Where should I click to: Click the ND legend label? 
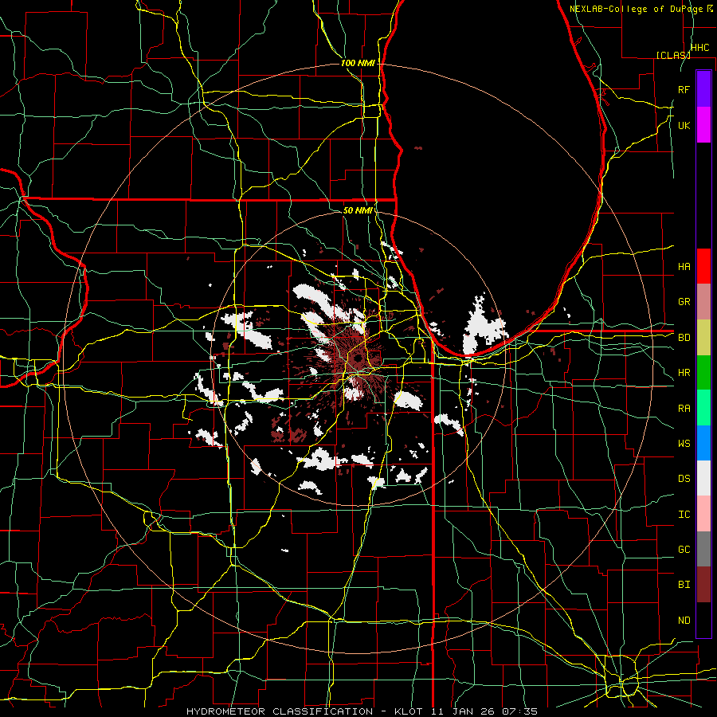684,621
